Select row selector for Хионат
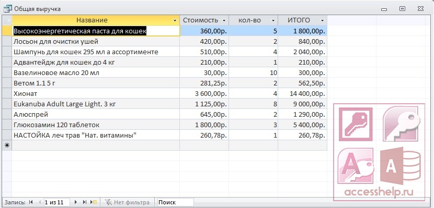 click(x=7, y=93)
